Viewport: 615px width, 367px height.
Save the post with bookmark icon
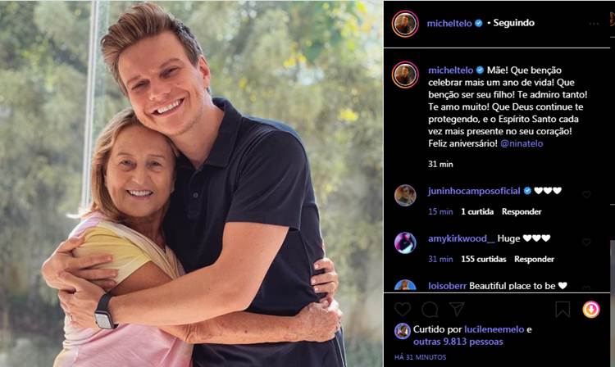(x=563, y=309)
